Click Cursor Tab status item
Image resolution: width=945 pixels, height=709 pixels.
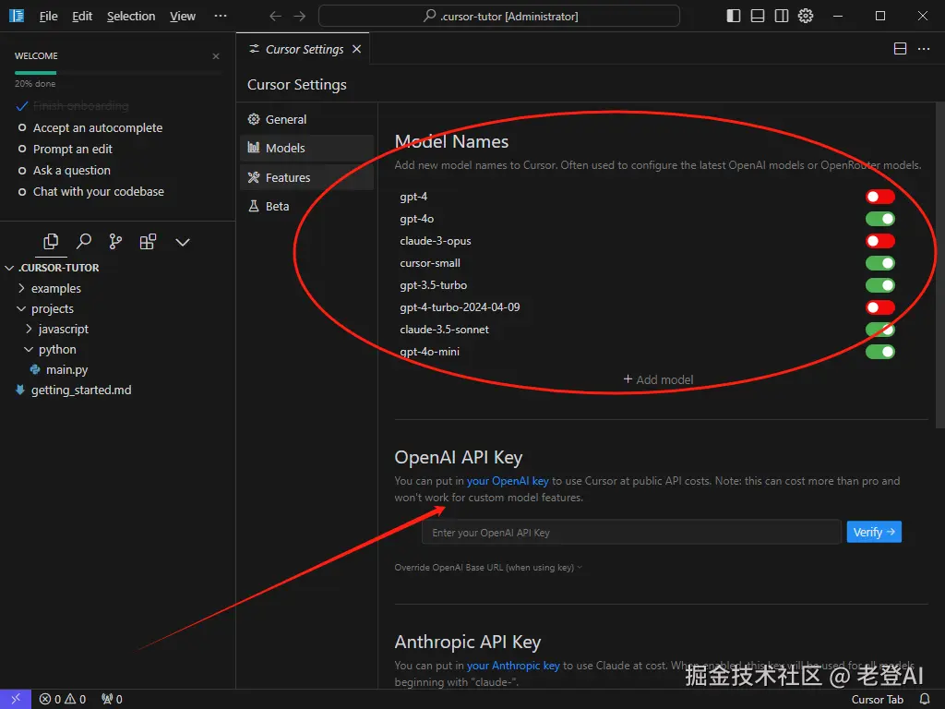tap(877, 700)
